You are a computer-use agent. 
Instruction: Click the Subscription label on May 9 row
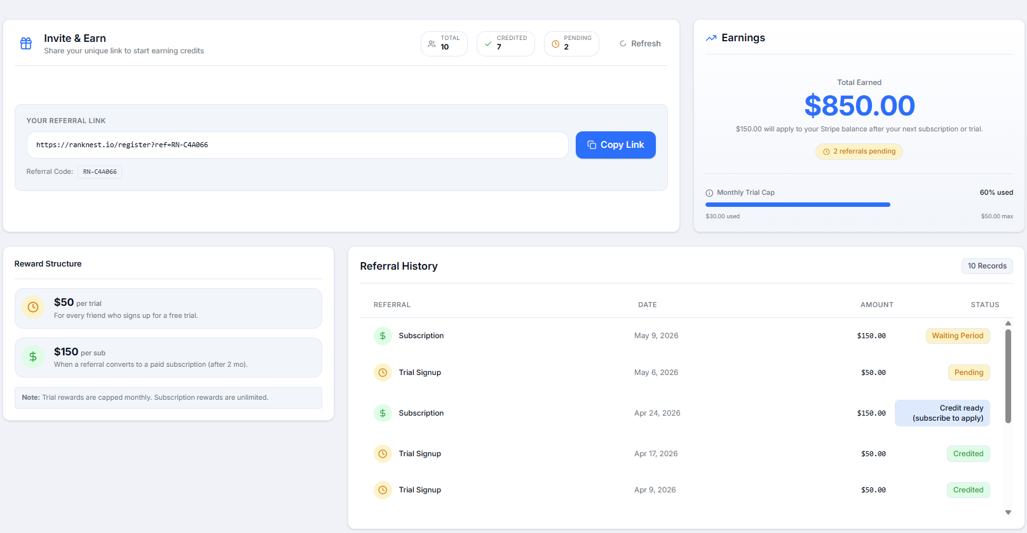tap(421, 336)
